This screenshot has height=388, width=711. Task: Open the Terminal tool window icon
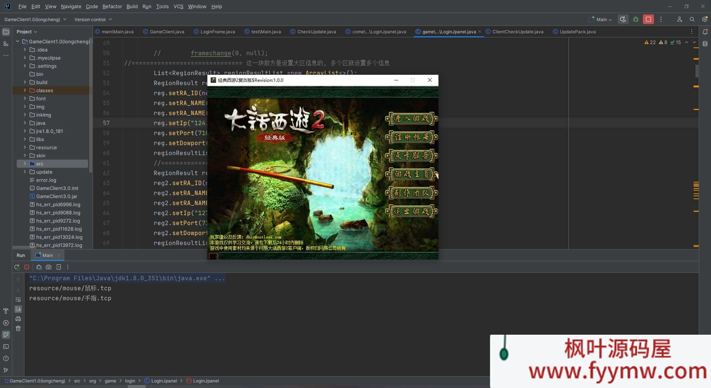coord(6,347)
